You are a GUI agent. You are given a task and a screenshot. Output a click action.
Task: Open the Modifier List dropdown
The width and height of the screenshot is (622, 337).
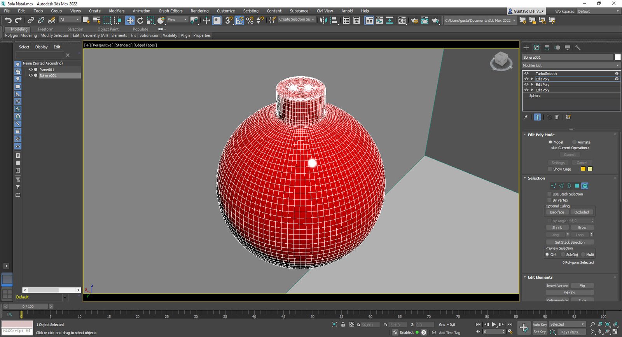click(x=571, y=65)
